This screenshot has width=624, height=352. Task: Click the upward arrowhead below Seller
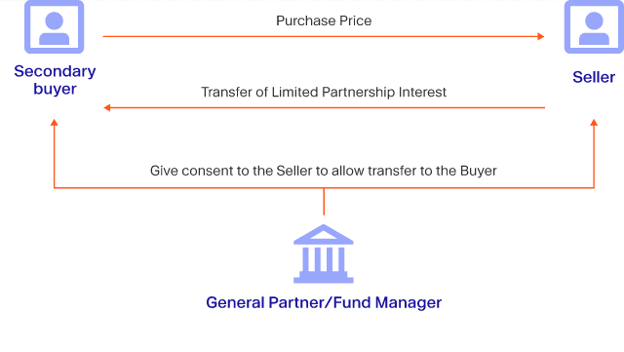594,123
